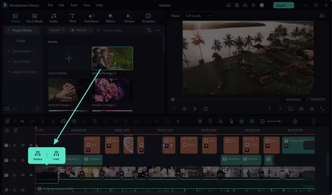Open the Transitions tab
The image size is (332, 195).
click(91, 18)
